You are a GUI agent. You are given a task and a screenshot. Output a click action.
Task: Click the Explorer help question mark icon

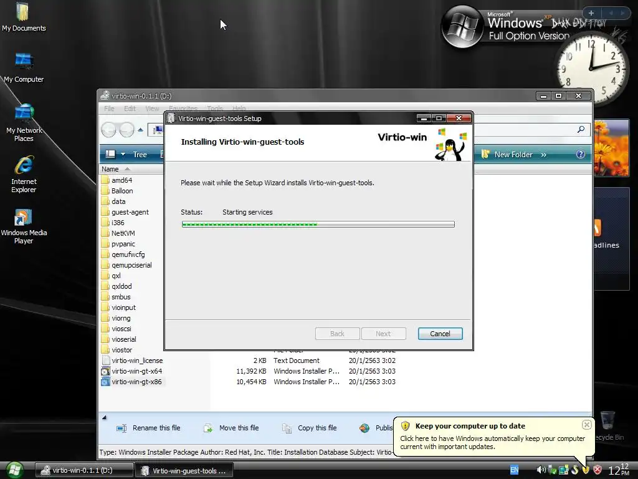(581, 155)
